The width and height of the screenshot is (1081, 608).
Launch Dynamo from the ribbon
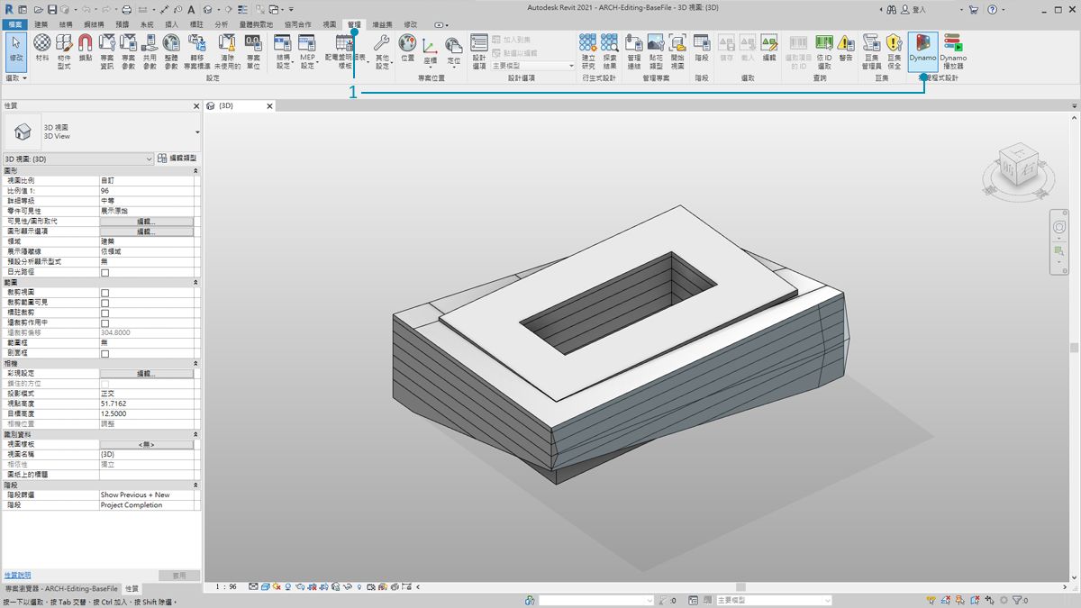[x=922, y=51]
